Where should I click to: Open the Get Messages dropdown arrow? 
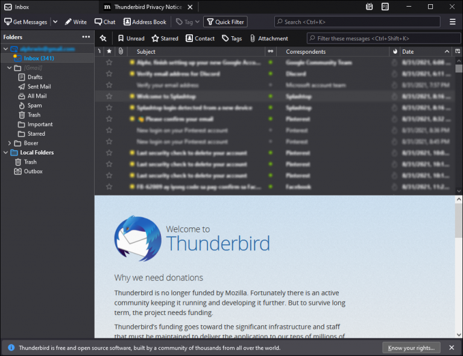pyautogui.click(x=55, y=22)
